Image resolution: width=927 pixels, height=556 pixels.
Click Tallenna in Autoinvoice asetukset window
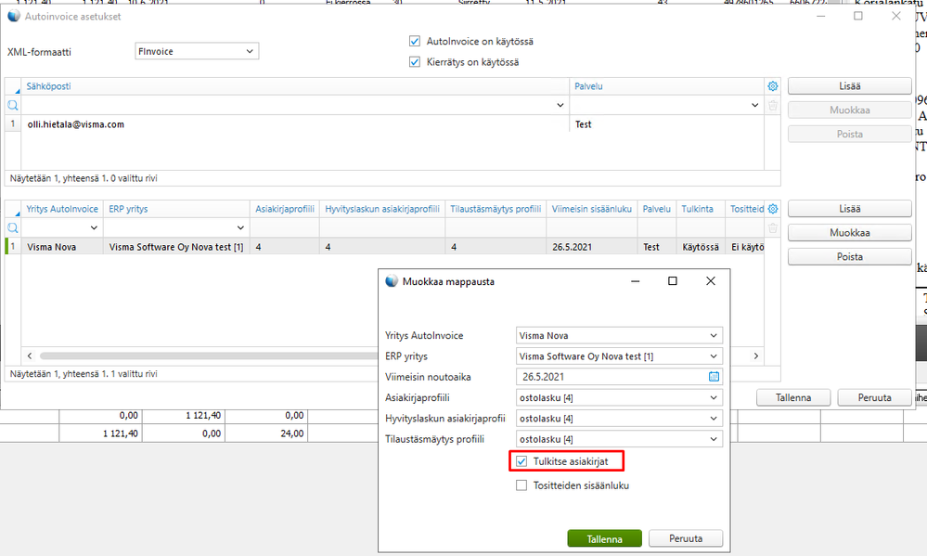coord(793,397)
